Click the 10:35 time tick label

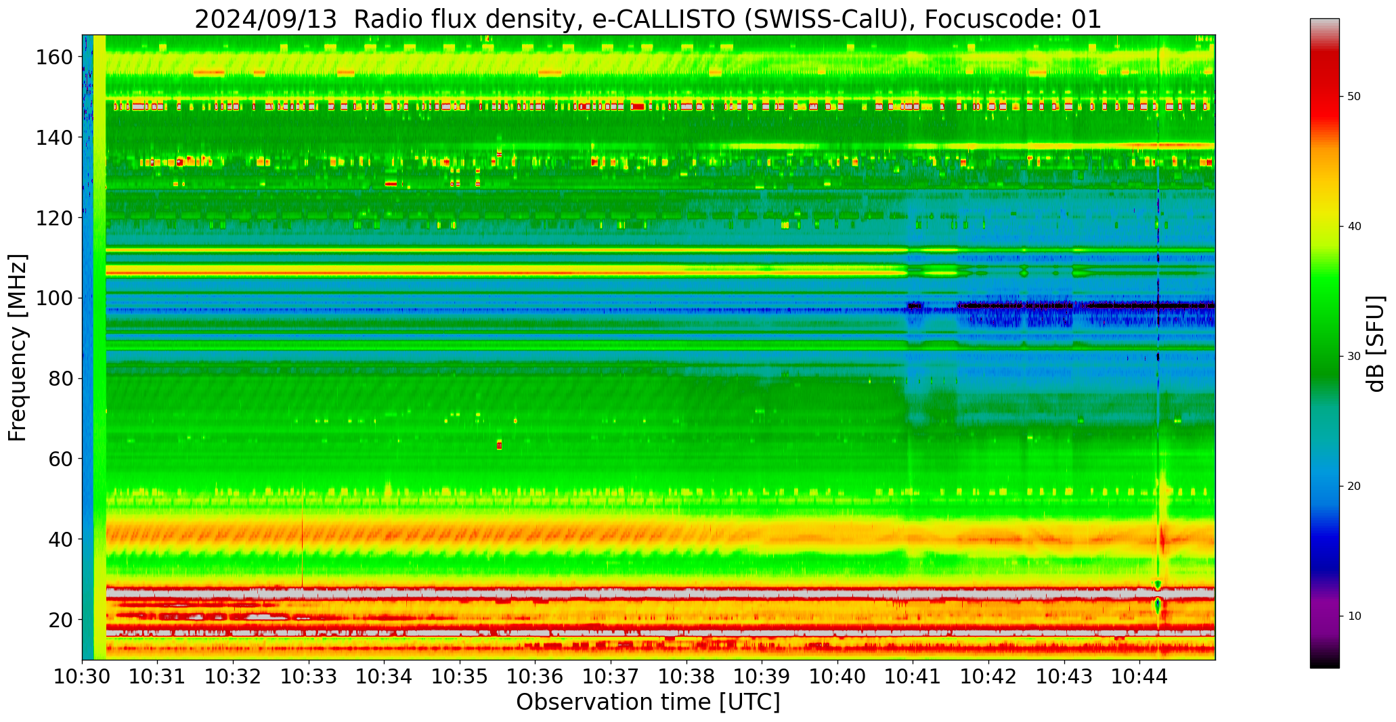tap(460, 676)
